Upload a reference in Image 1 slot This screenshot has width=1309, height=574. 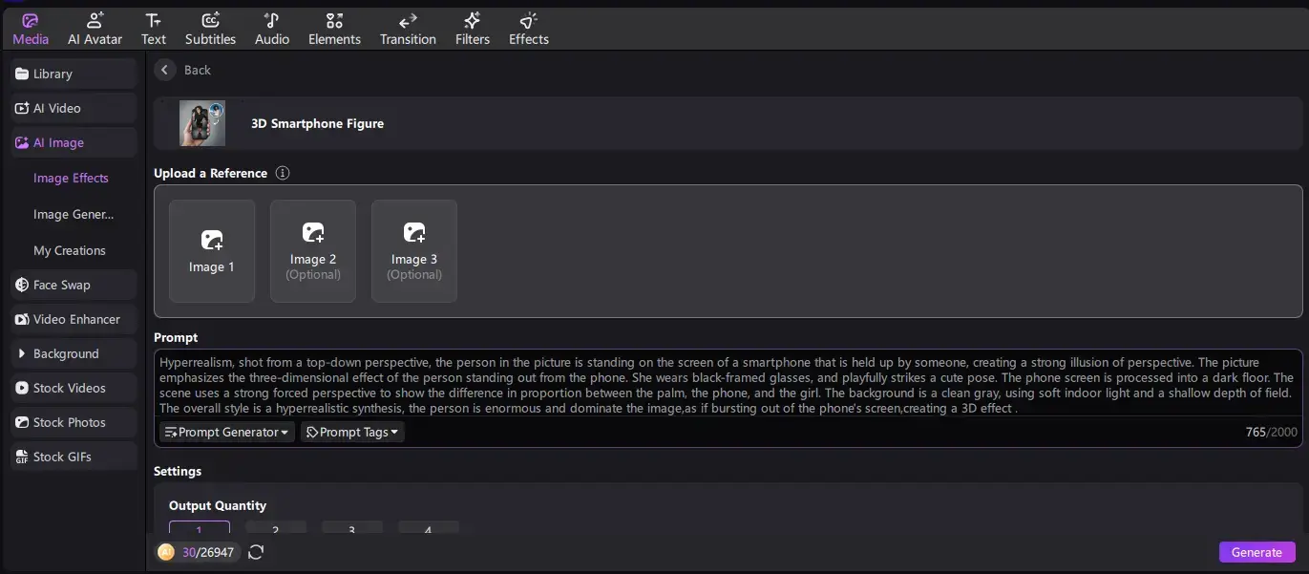pyautogui.click(x=212, y=251)
